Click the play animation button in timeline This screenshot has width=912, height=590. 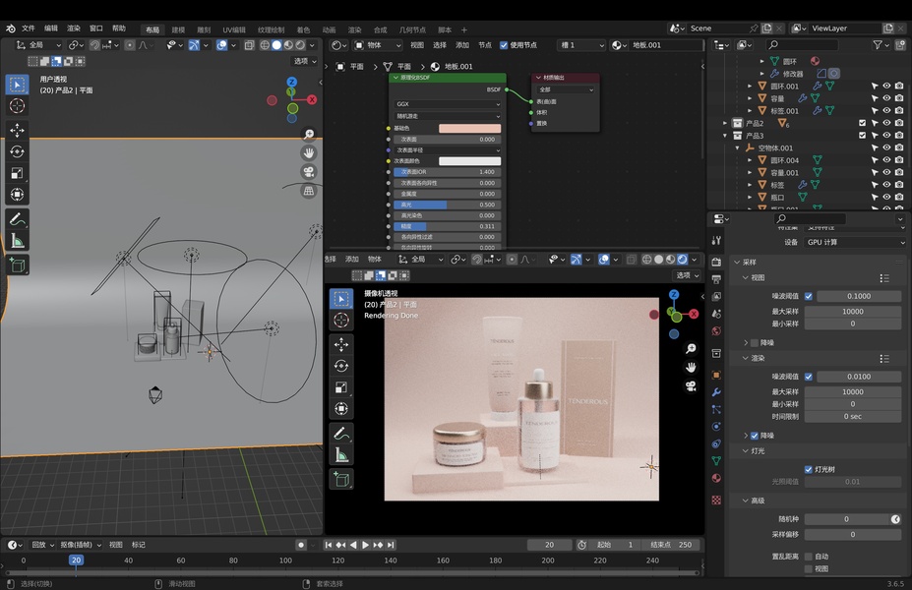[x=365, y=545]
